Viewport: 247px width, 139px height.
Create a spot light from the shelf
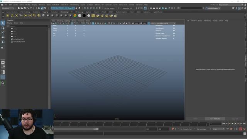21,15
